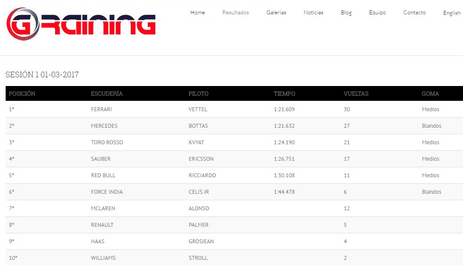Click the Graining logo
The width and height of the screenshot is (463, 265).
pyautogui.click(x=81, y=24)
